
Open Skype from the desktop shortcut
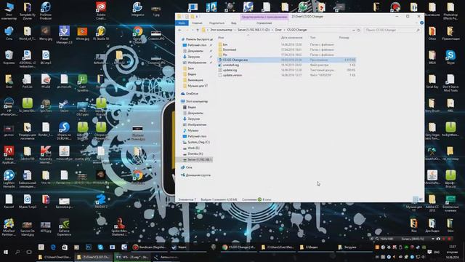(x=450, y=57)
